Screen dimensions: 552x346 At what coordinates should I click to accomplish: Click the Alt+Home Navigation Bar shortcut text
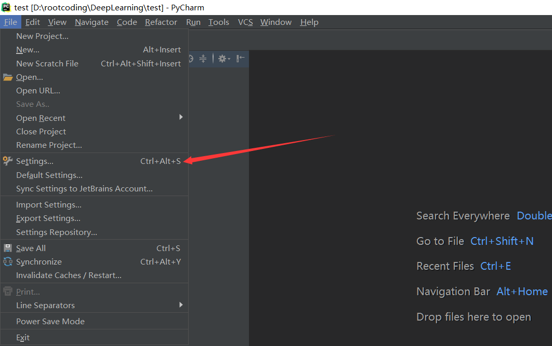[522, 292]
